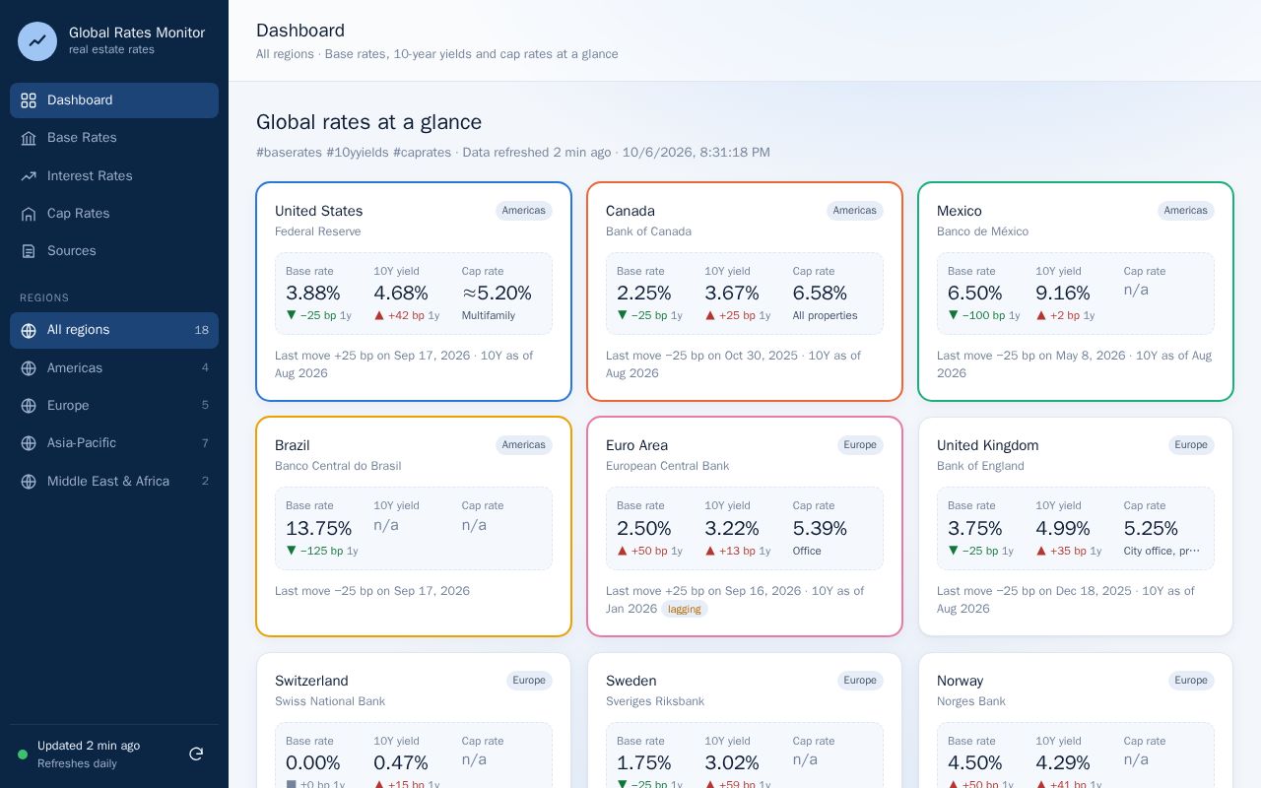Click the Americas badge on Brazil card
1261x788 pixels.
click(524, 445)
